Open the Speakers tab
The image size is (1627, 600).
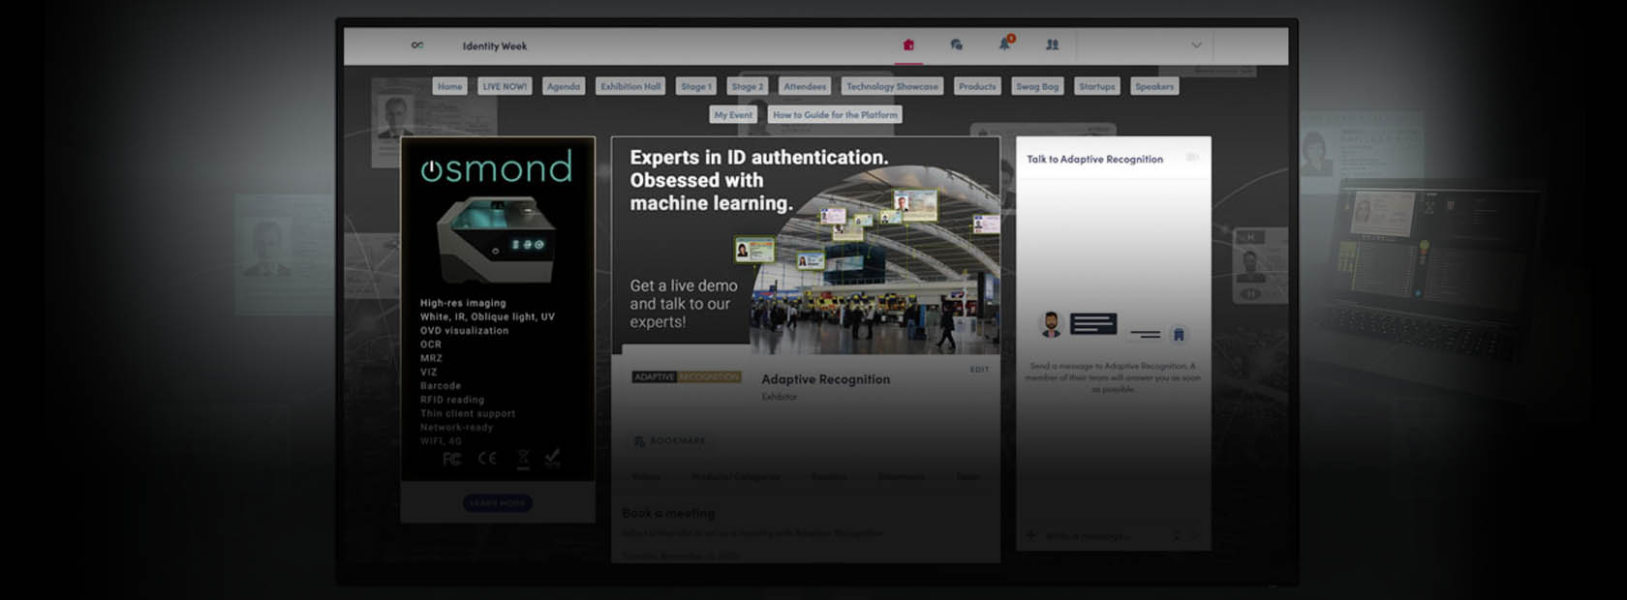tap(1154, 86)
